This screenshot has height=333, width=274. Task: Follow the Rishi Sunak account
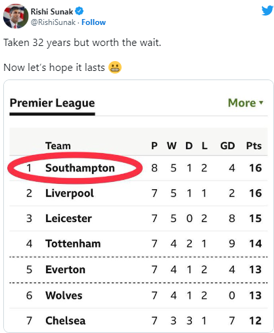tap(93, 22)
